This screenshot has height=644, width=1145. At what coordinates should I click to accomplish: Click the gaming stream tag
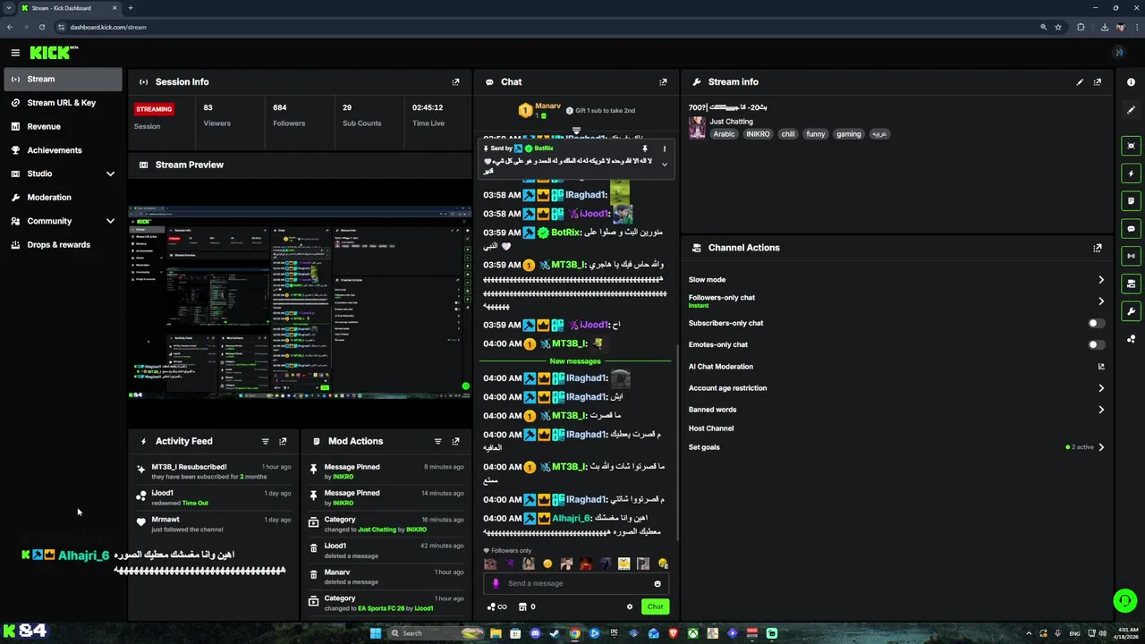tap(849, 134)
